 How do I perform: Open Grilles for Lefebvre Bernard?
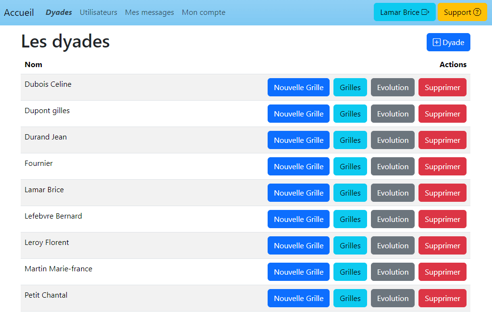350,219
